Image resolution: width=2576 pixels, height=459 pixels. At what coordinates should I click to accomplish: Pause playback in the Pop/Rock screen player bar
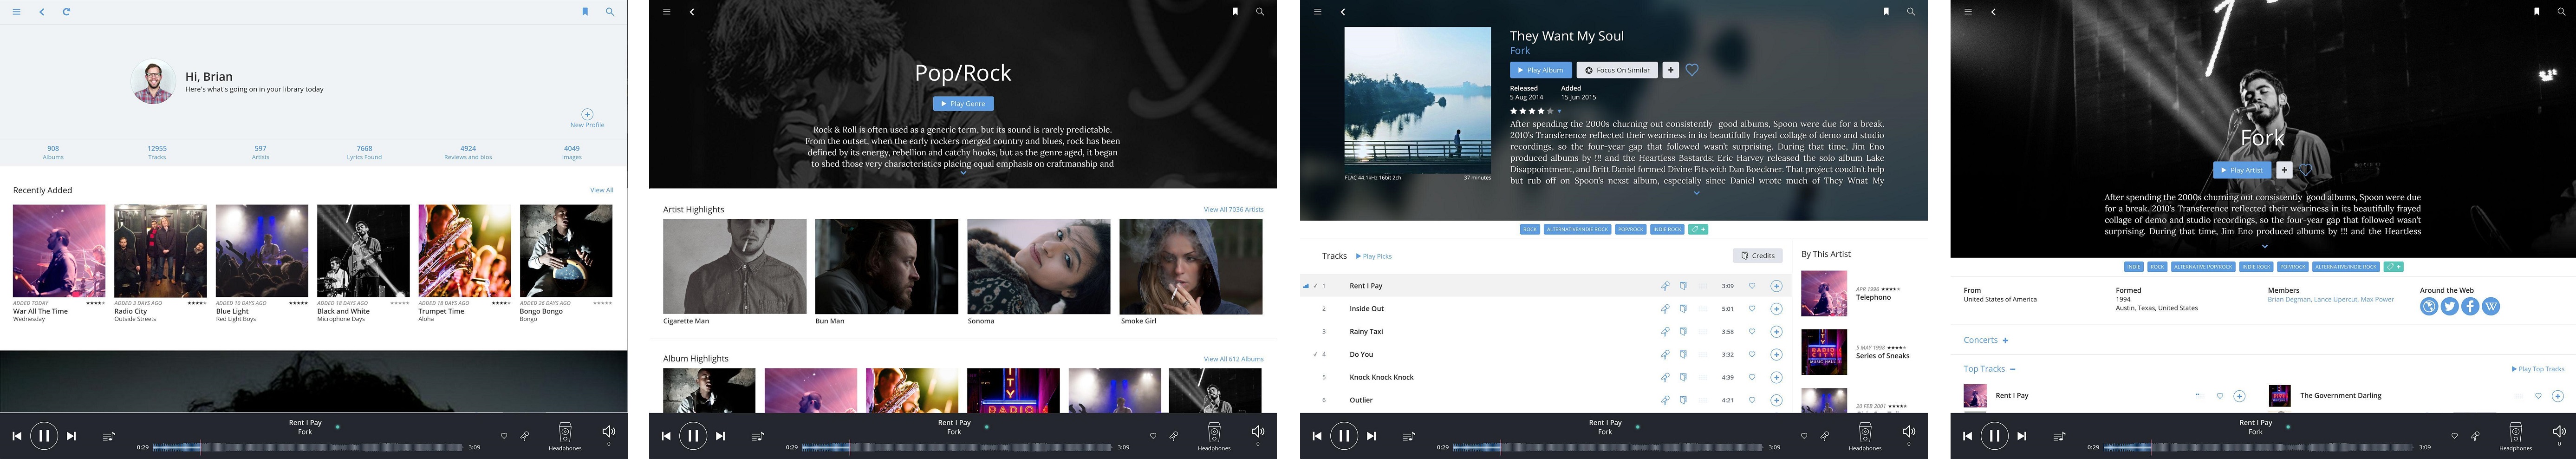click(693, 436)
